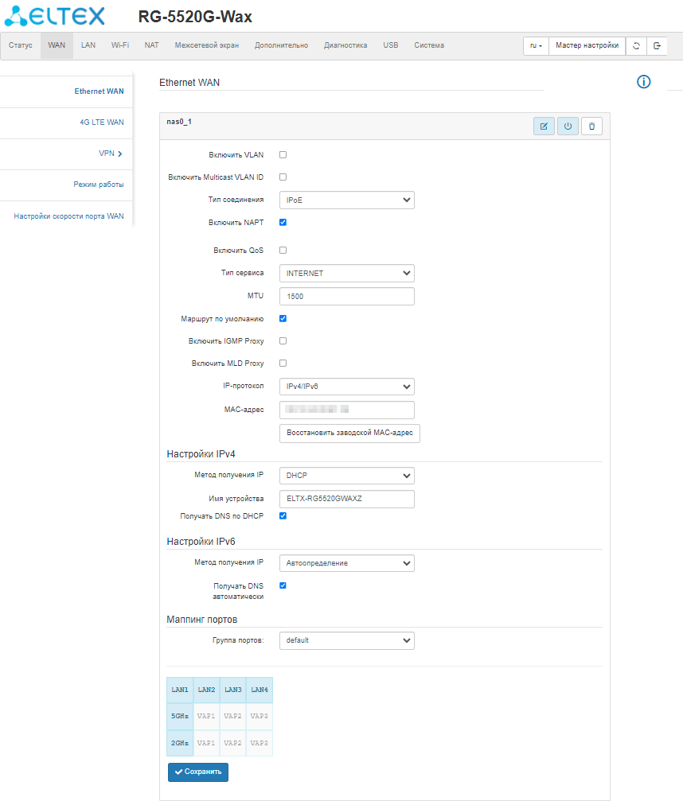Click the logout icon in top bar
The width and height of the screenshot is (683, 805).
tap(657, 46)
